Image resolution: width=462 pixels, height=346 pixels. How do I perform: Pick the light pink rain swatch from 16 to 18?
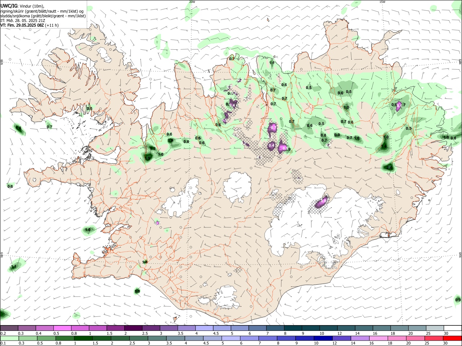(379, 338)
